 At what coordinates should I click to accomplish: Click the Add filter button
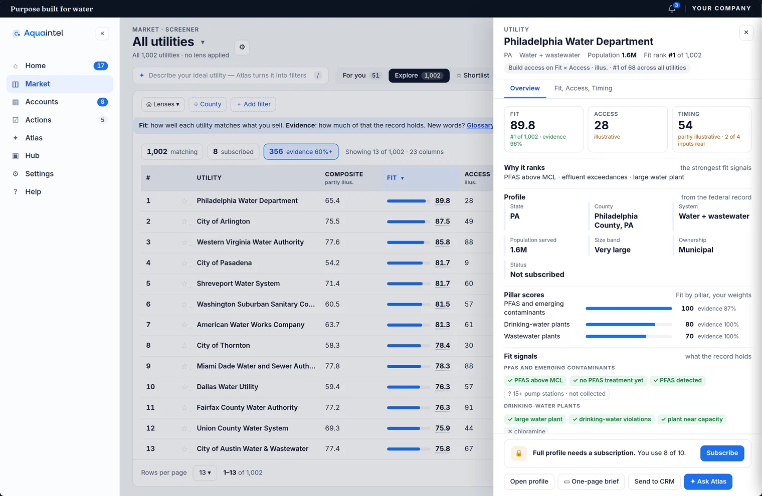(253, 104)
